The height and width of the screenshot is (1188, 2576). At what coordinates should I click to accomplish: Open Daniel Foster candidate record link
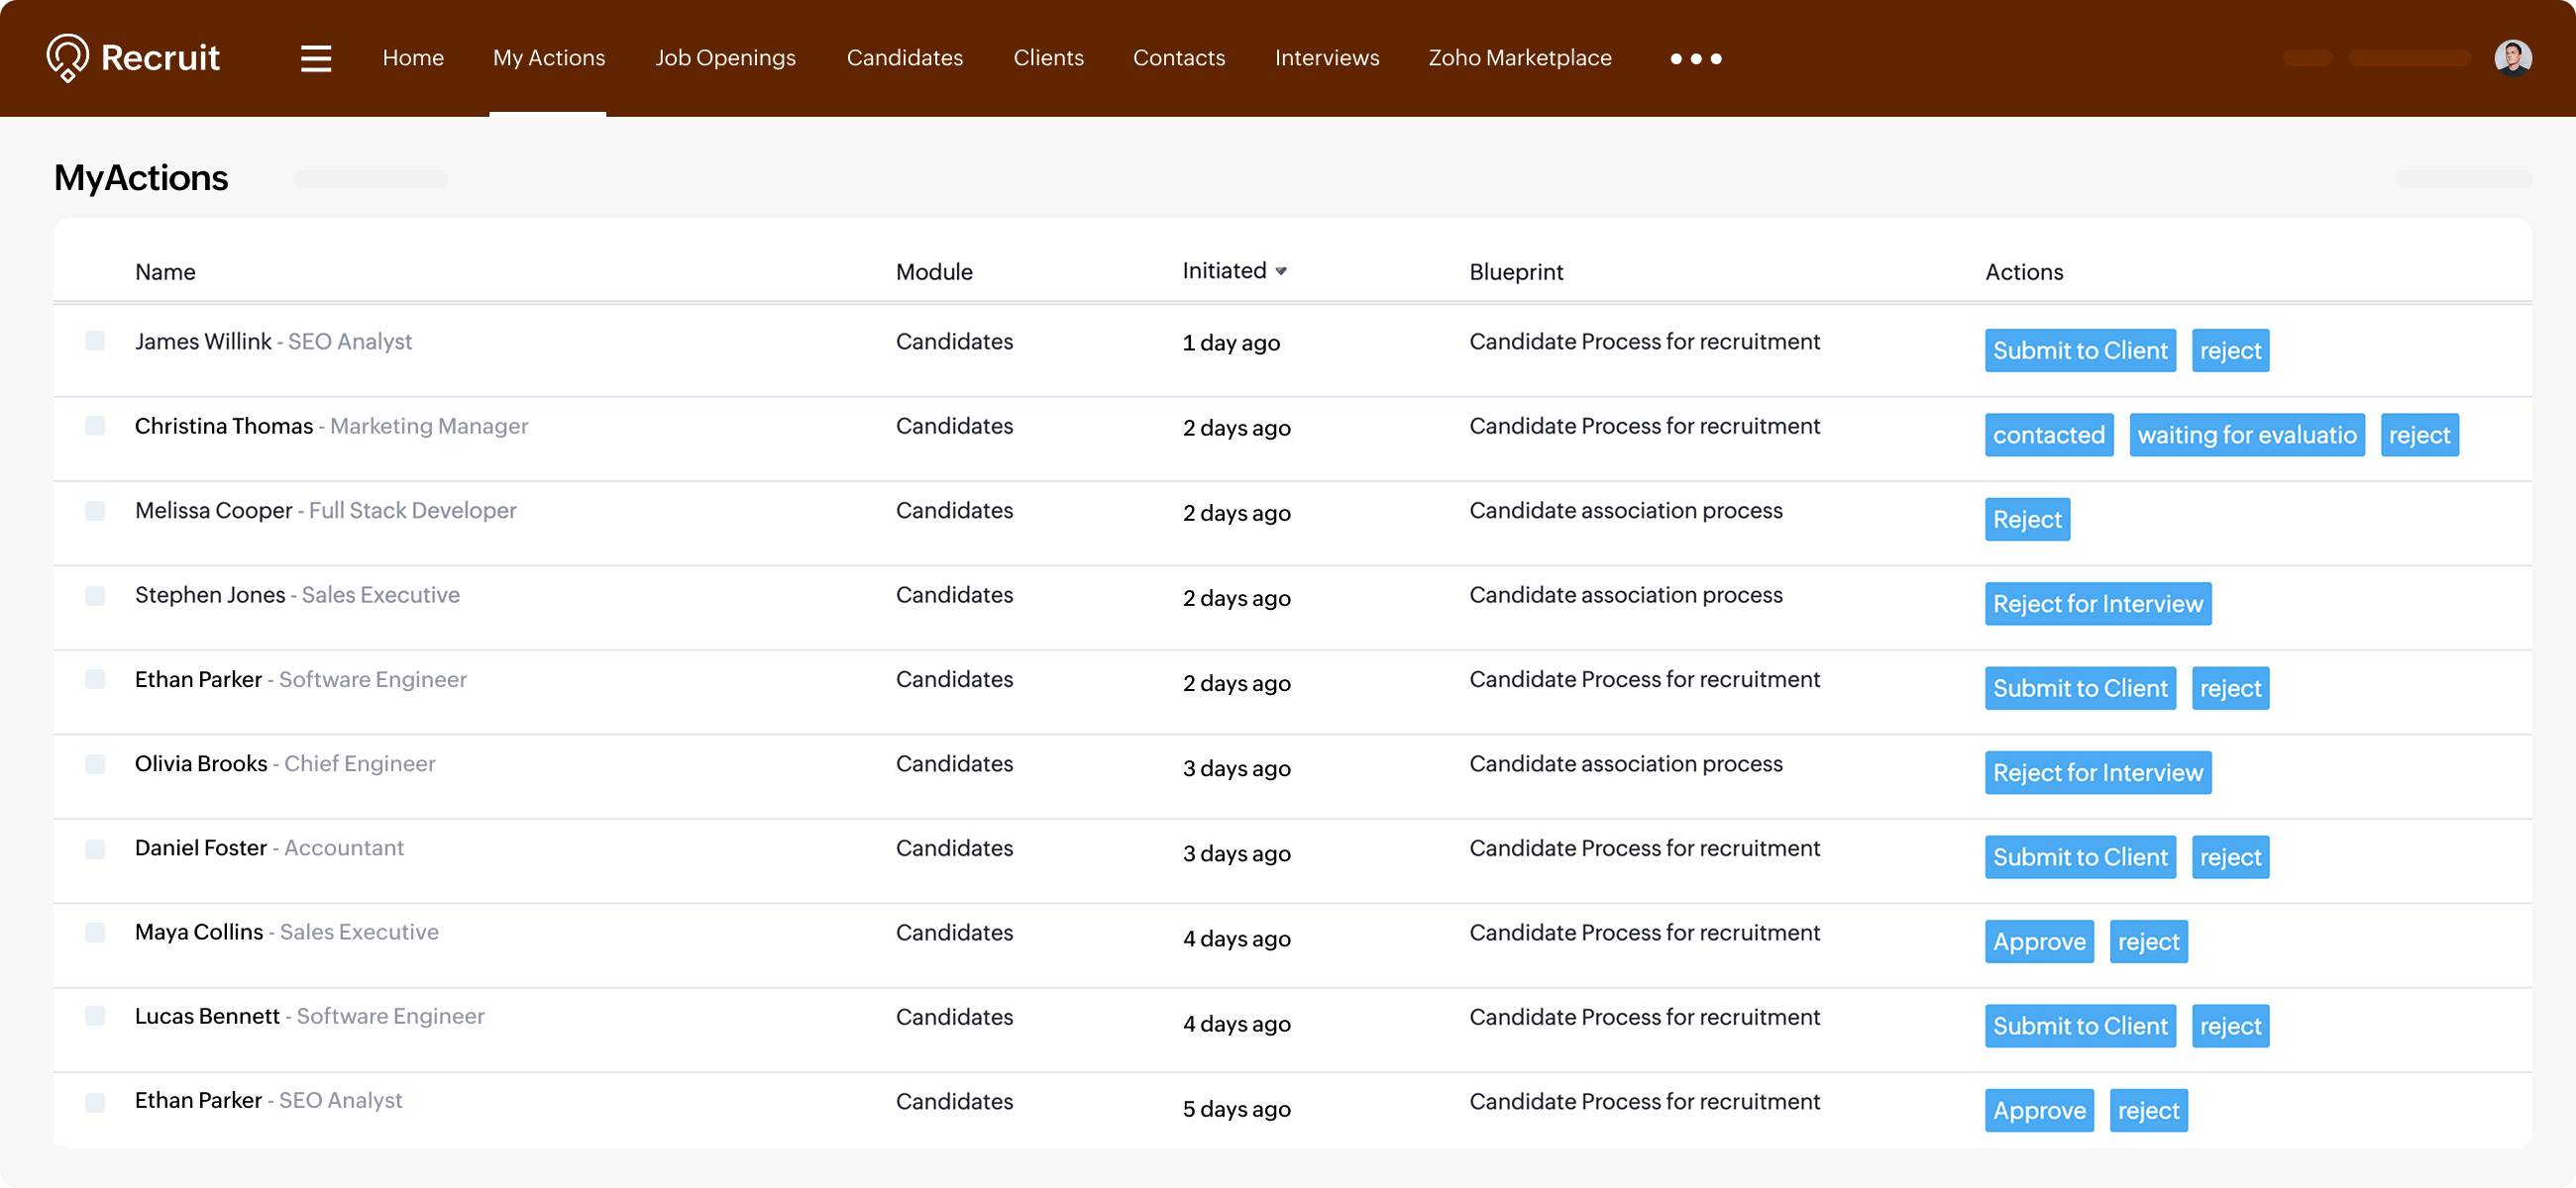click(201, 847)
